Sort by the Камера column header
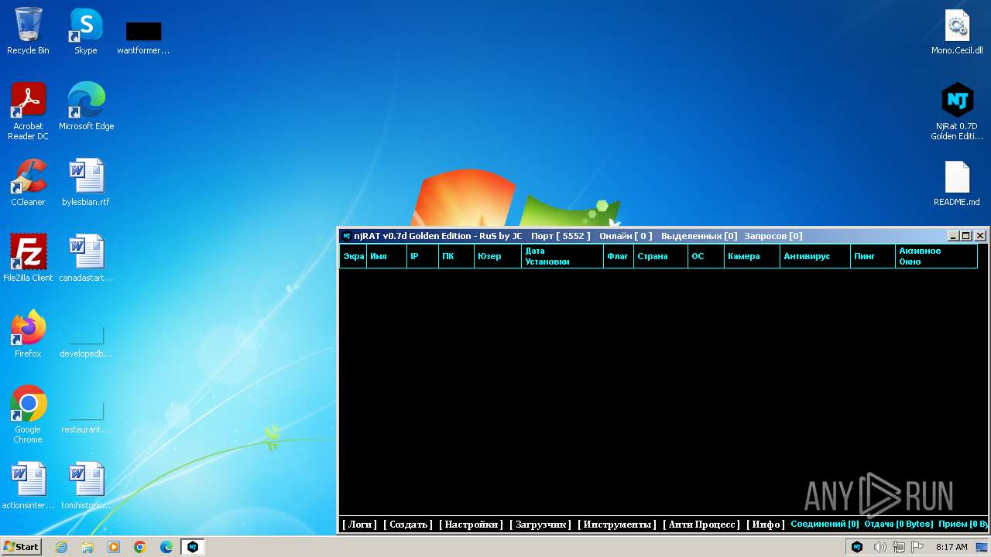Viewport: 991px width, 557px height. pos(752,256)
